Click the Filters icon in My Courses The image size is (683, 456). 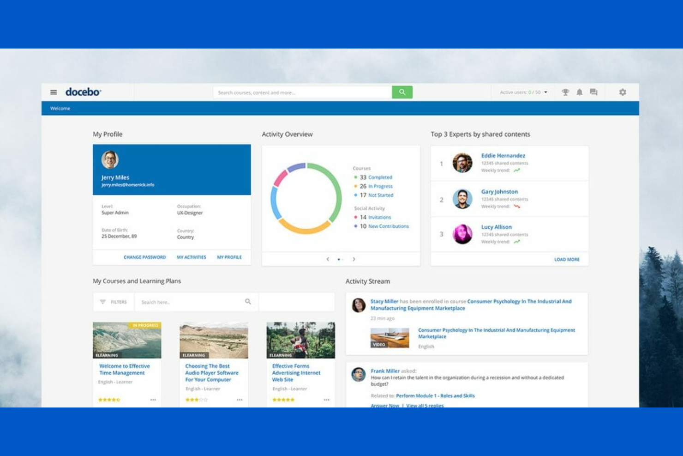coord(103,302)
